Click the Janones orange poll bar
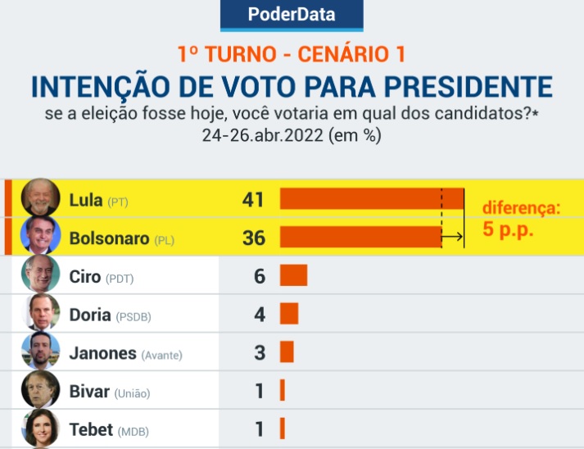Image resolution: width=584 pixels, height=449 pixels. click(287, 352)
